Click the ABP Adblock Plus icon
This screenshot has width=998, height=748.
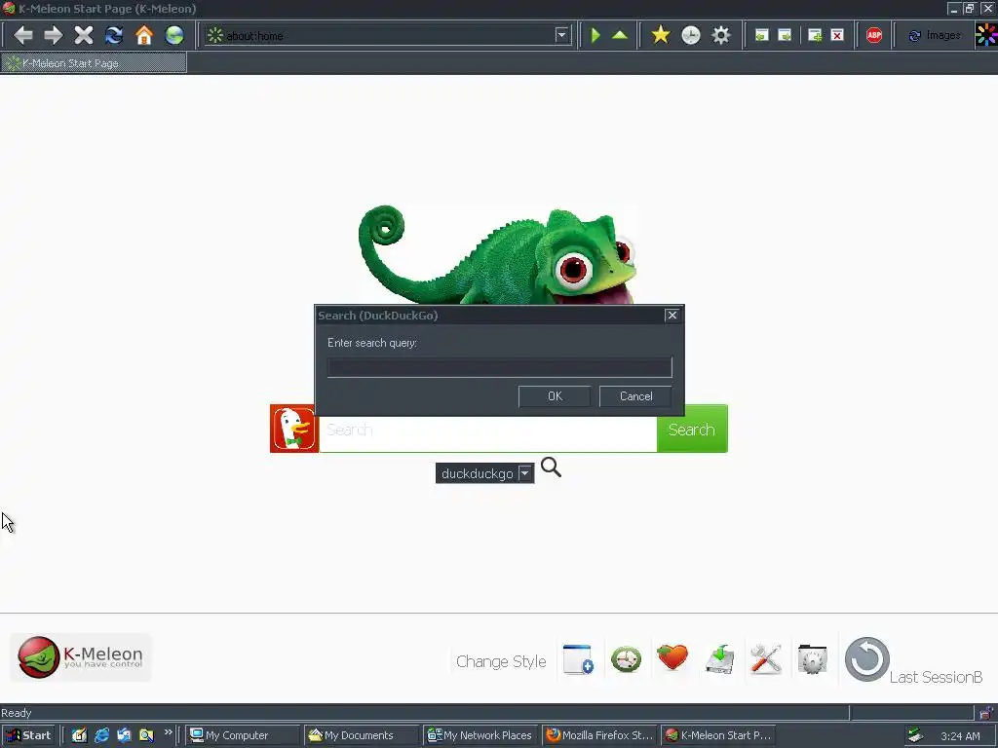874,36
